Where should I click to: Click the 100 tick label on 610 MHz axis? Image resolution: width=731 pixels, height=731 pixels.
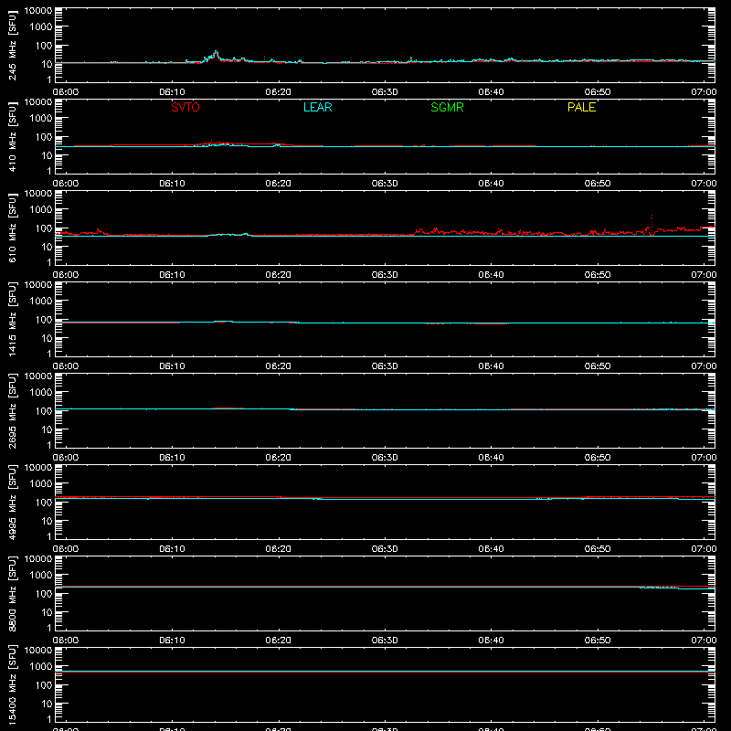click(44, 228)
